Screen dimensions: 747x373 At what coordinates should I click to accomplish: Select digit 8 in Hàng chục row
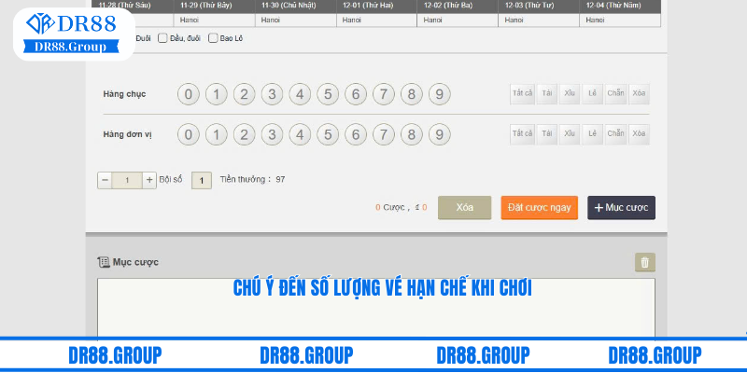tap(412, 94)
